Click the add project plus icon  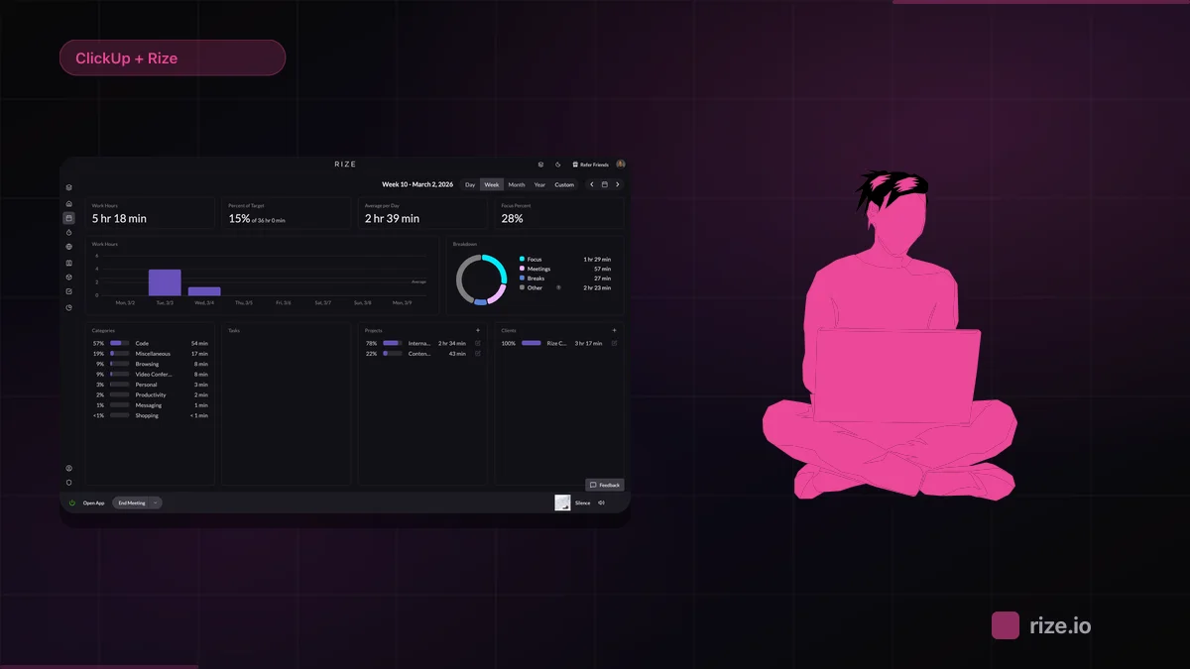[477, 330]
